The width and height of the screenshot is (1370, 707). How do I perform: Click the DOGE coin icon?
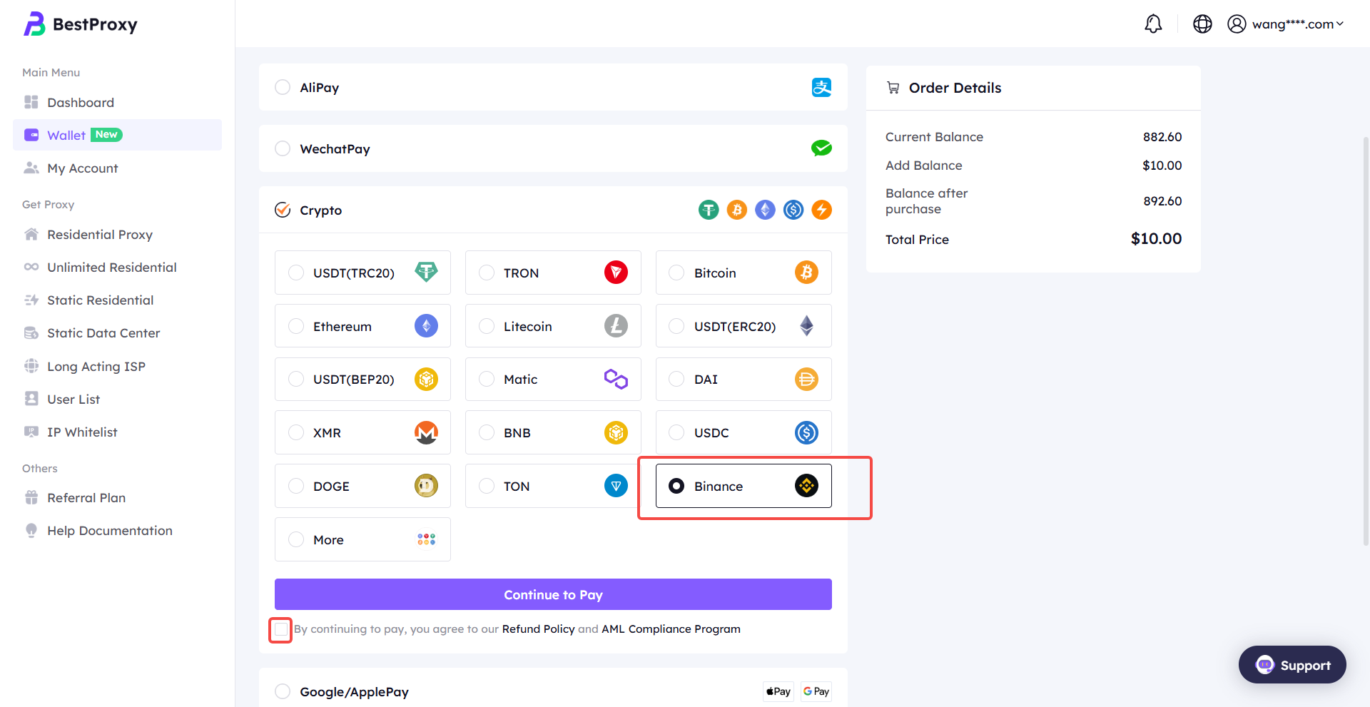[x=426, y=486]
